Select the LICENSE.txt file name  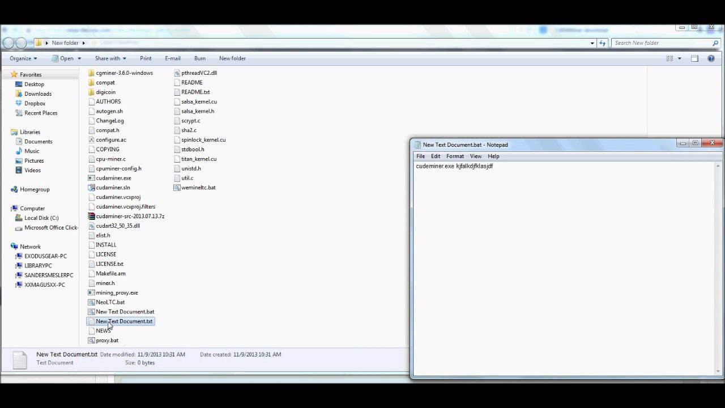(109, 263)
